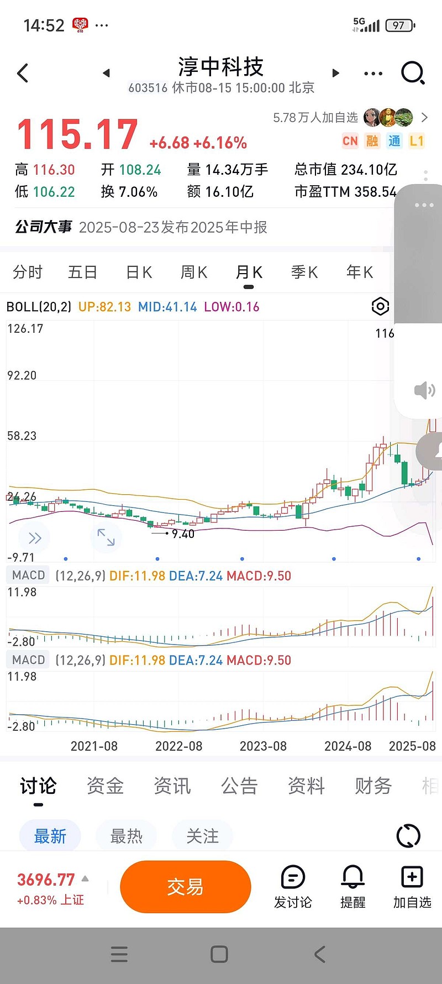Screen dimensions: 442x984
Task: Tap the back arrow at top left
Action: [x=23, y=73]
